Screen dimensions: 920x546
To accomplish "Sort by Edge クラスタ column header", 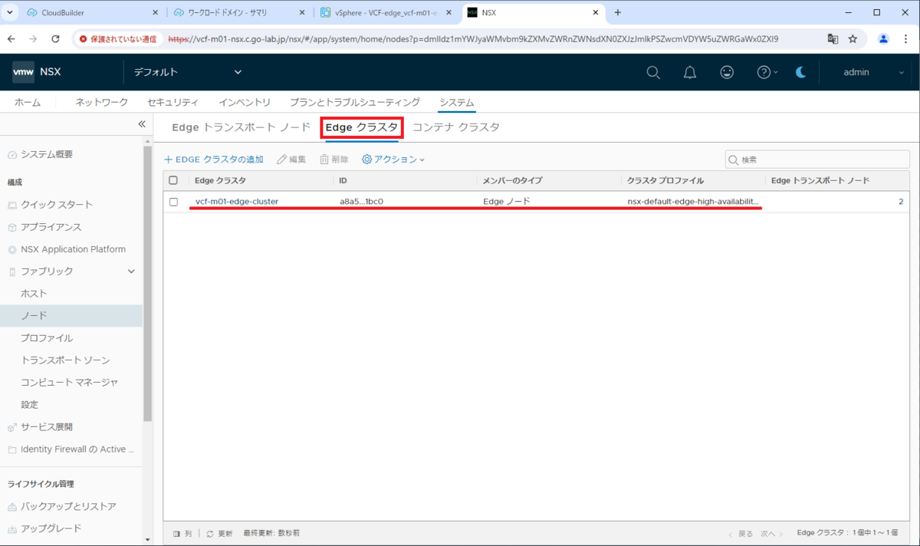I will point(221,180).
